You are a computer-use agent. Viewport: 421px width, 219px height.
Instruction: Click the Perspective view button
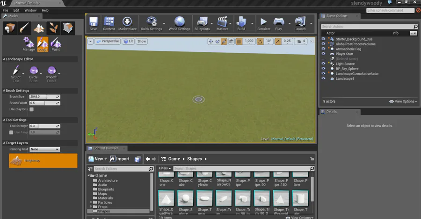(108, 41)
